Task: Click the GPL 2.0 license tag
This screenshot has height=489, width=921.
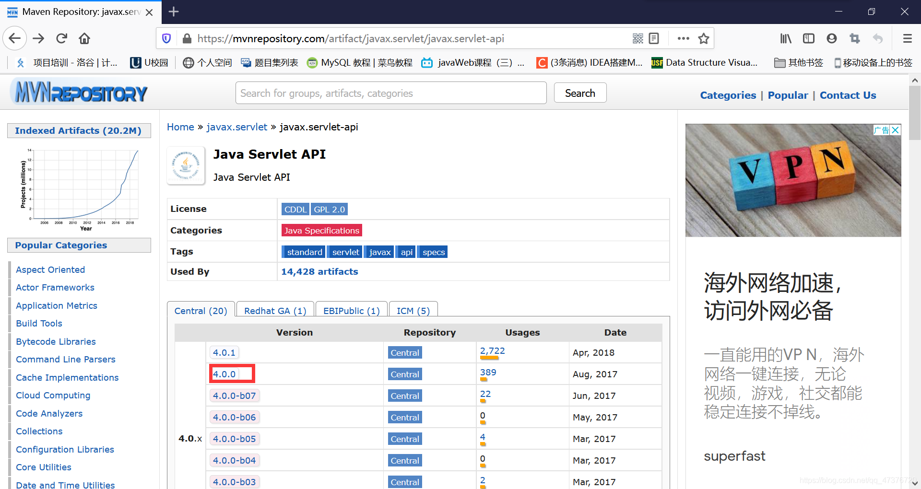Action: pyautogui.click(x=329, y=210)
